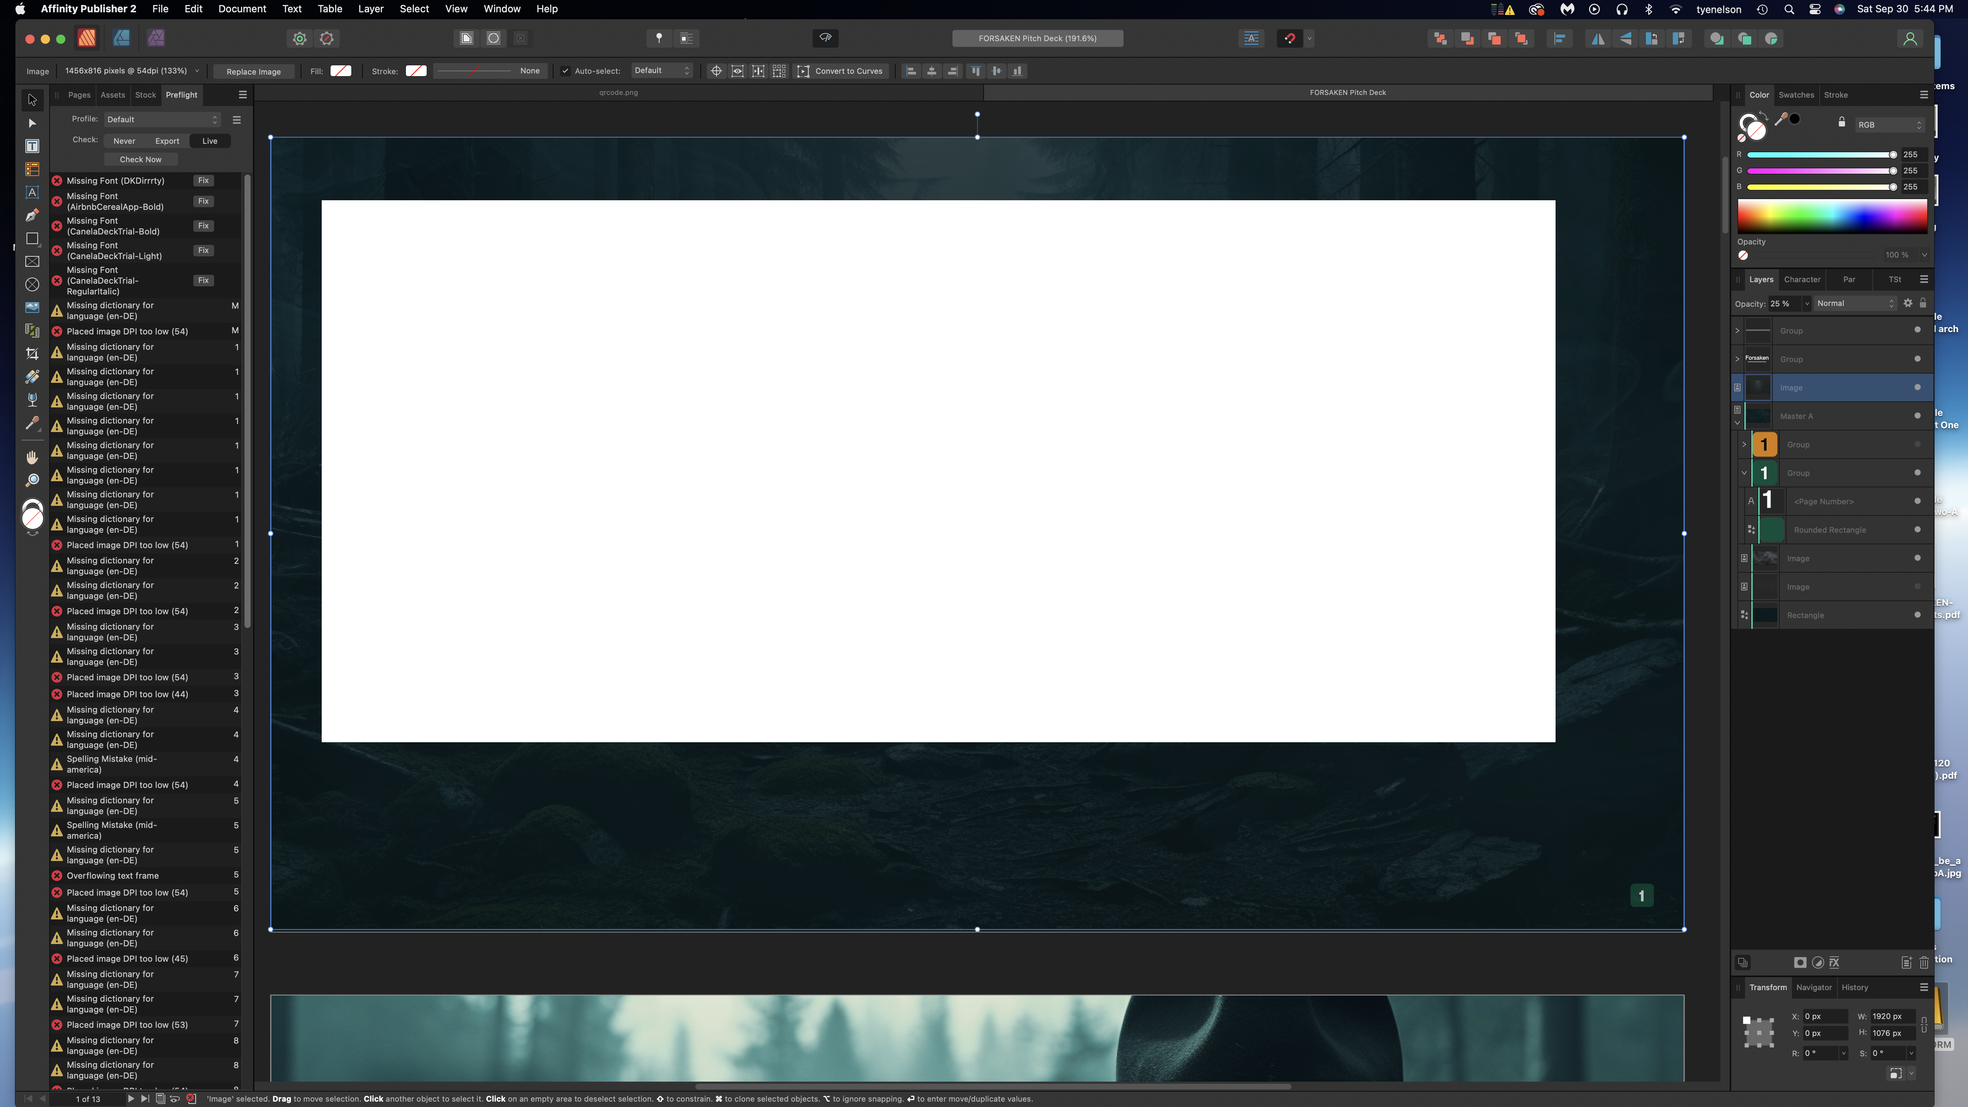Switch to the Assets tab
1968x1107 pixels.
112,95
